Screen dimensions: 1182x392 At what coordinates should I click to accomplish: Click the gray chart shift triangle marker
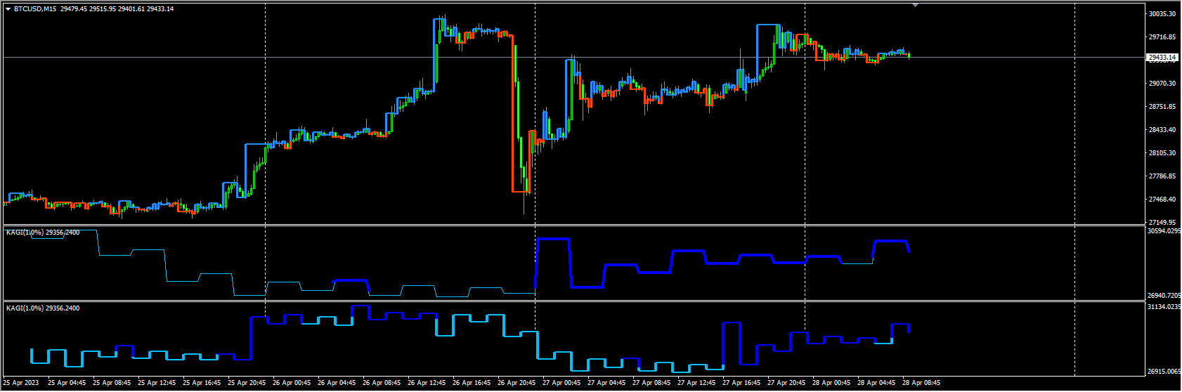coord(915,5)
